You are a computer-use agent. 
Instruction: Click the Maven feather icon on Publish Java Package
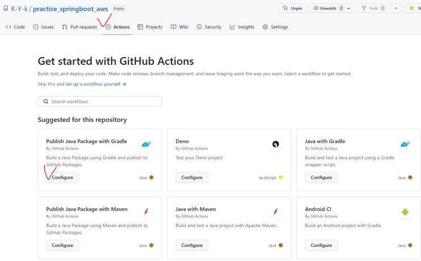(146, 212)
